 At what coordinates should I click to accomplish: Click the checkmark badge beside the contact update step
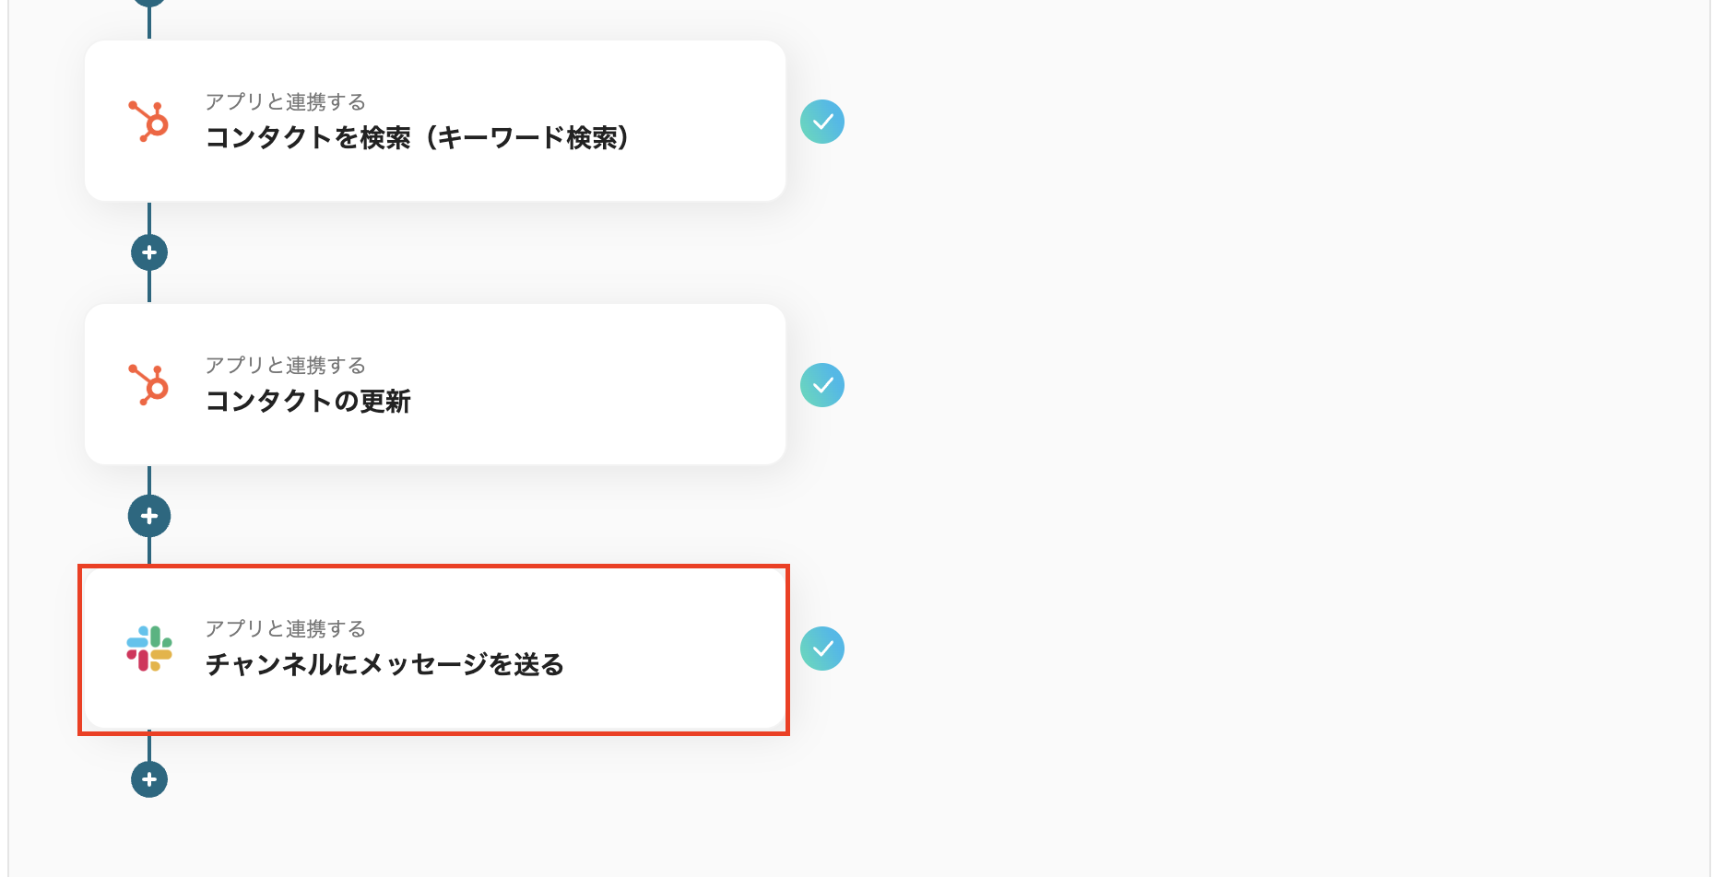point(823,385)
